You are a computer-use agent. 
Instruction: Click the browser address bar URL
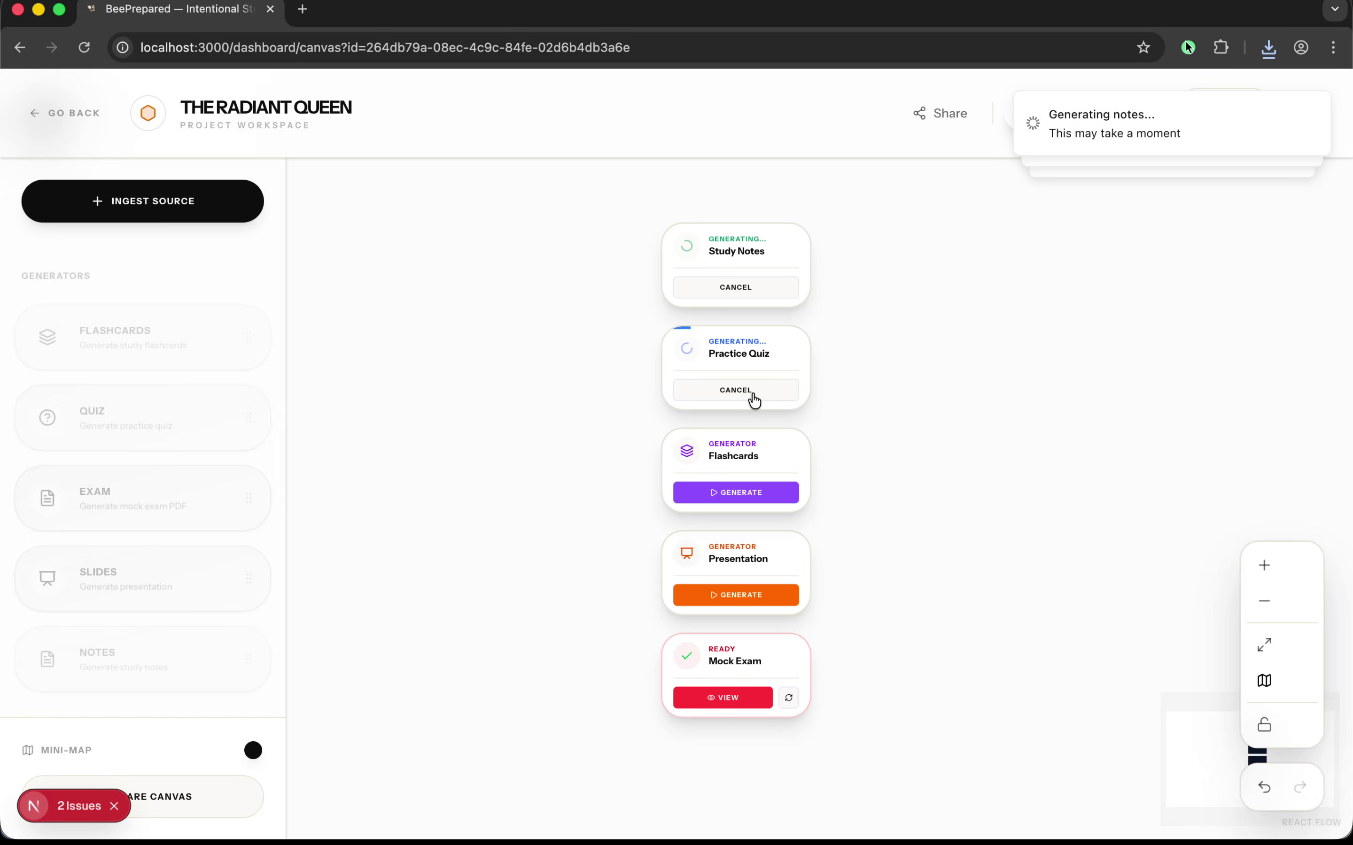[385, 47]
